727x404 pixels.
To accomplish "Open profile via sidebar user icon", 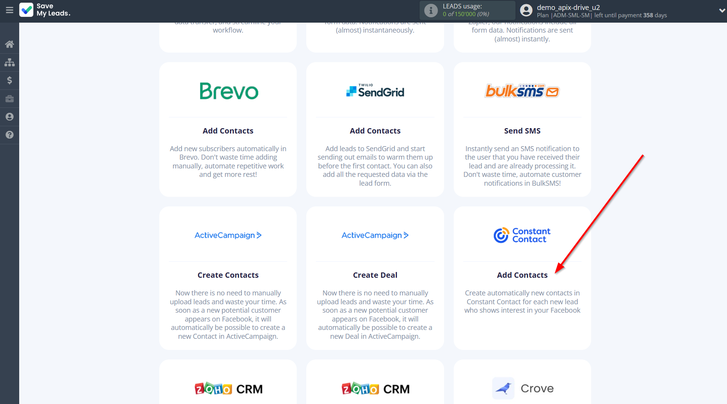I will [10, 117].
